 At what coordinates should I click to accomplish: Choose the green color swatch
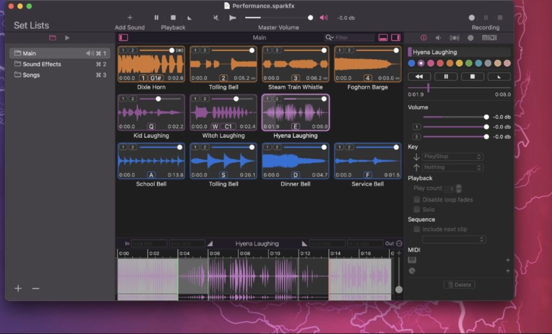468,63
